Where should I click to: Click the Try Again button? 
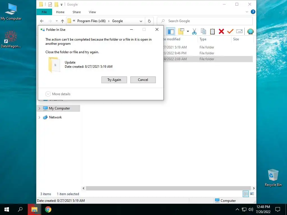point(114,80)
